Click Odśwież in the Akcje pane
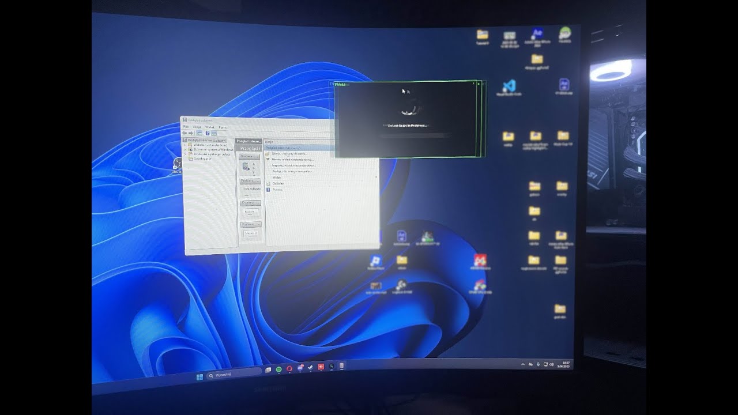 tap(278, 183)
